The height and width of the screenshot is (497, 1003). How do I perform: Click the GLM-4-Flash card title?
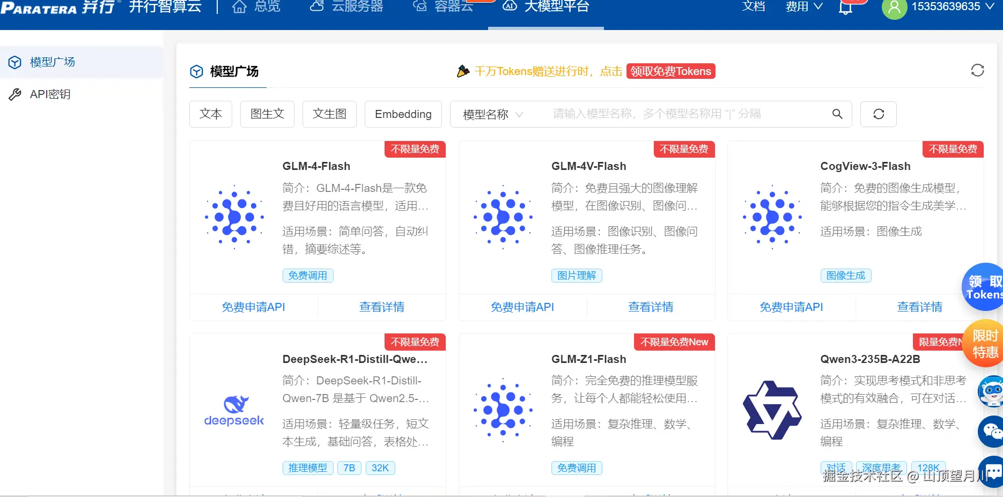[x=316, y=166]
